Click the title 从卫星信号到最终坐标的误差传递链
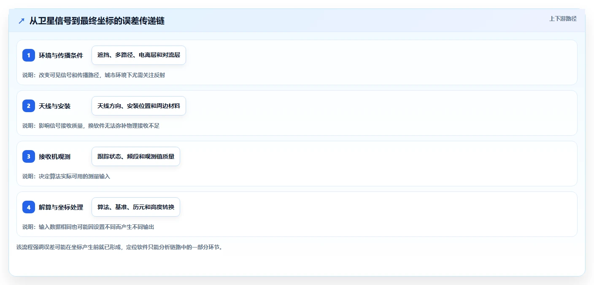This screenshot has width=594, height=285. click(x=97, y=21)
